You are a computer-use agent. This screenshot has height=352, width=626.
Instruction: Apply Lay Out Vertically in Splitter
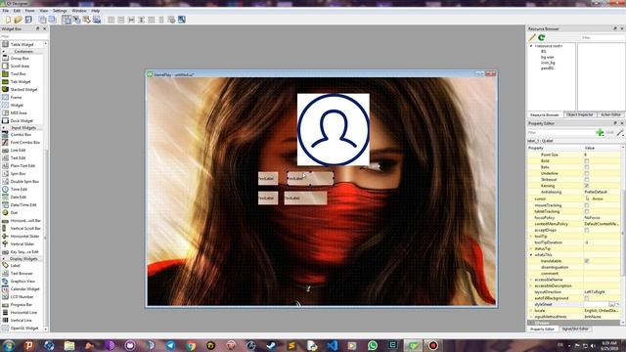coord(141,20)
